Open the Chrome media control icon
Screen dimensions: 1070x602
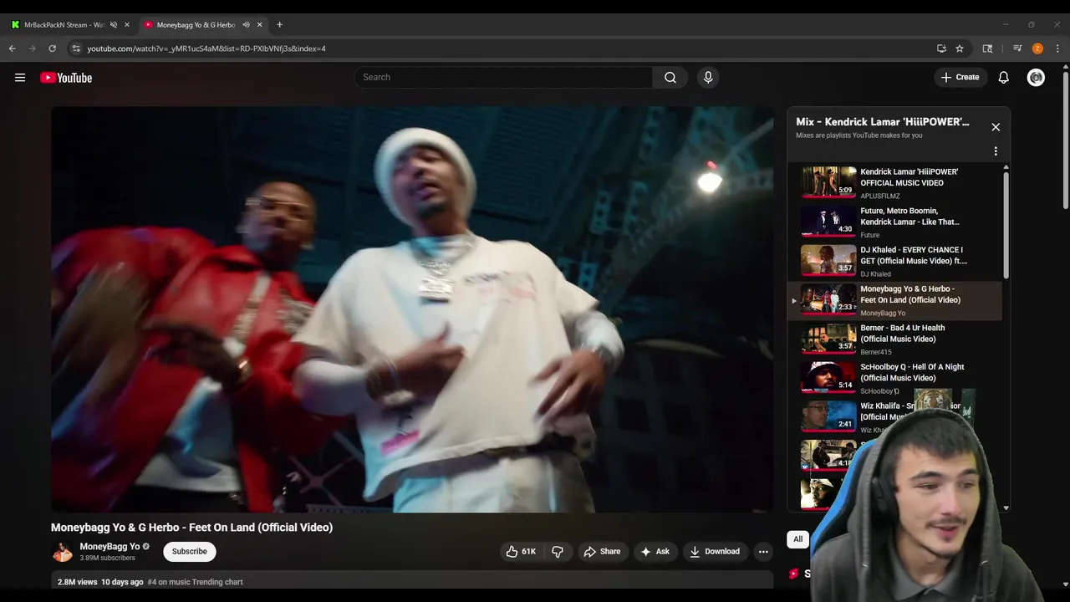[1017, 48]
